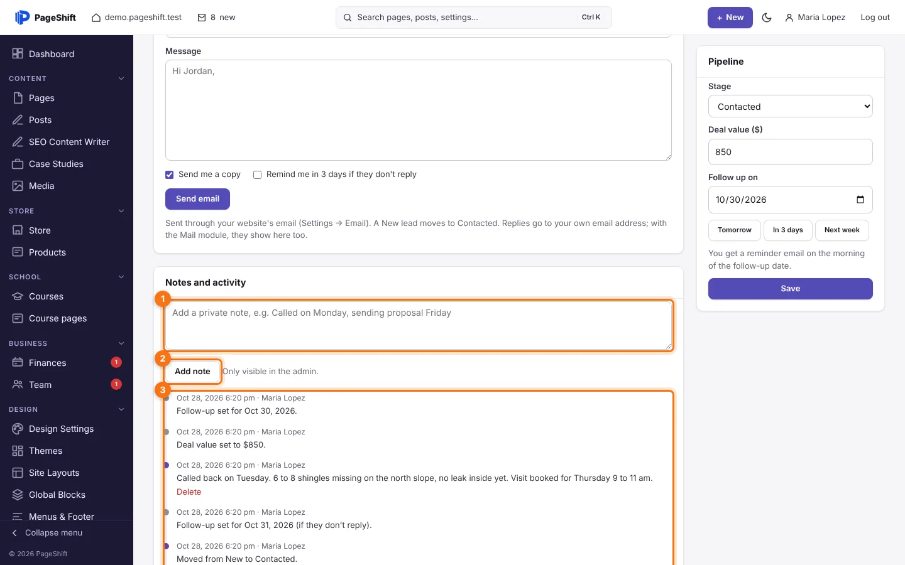Click the Dashboard grid icon
The width and height of the screenshot is (905, 565).
(18, 54)
